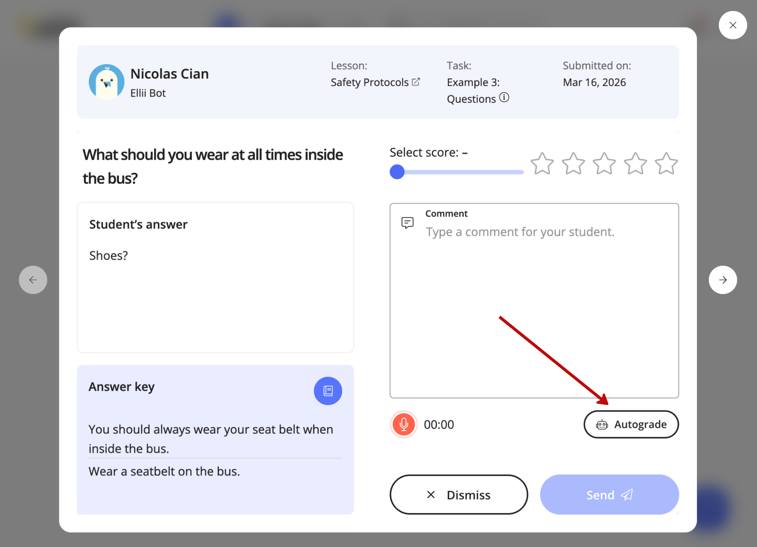Select the fourth star rating
This screenshot has width=757, height=547.
pos(635,164)
